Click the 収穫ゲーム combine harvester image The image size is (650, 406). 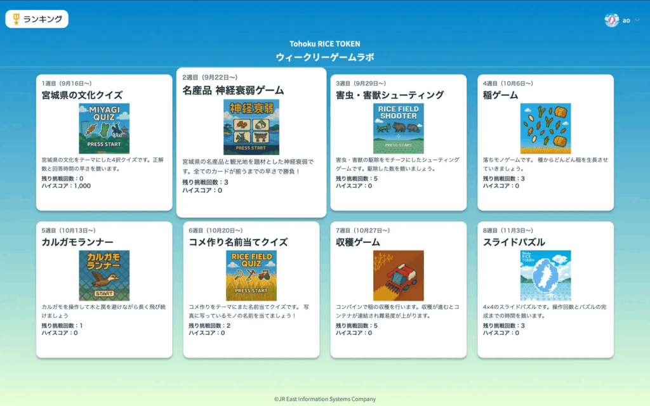(398, 275)
